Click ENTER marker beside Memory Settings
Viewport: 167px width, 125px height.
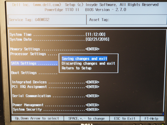point(93,49)
